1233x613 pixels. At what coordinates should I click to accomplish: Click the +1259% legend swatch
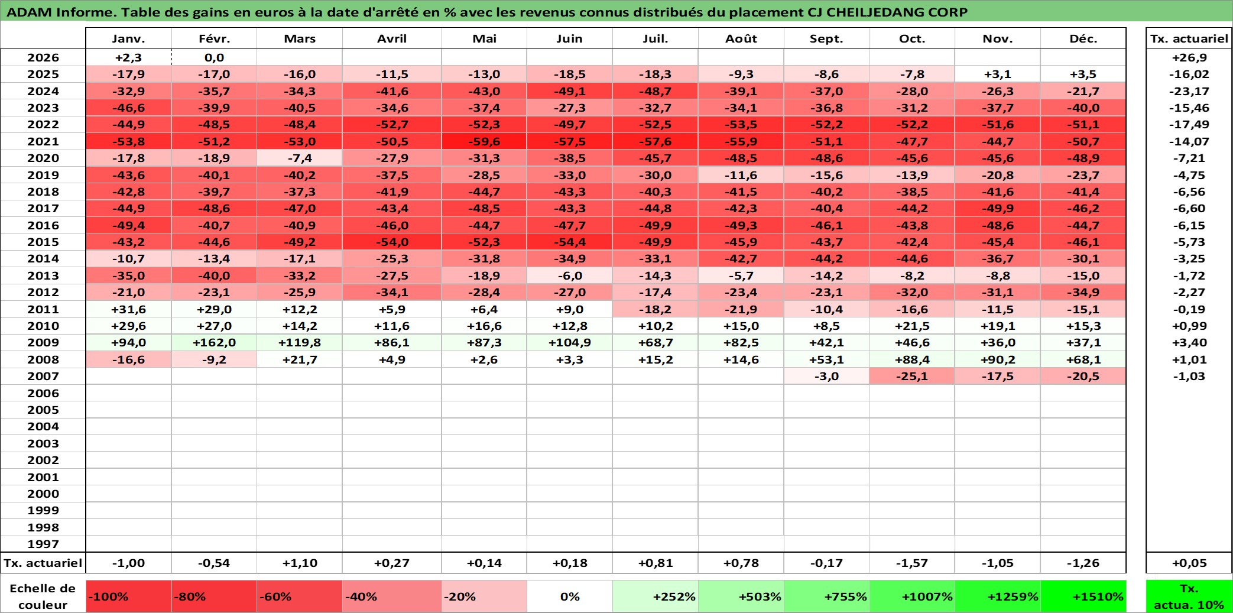pyautogui.click(x=998, y=596)
